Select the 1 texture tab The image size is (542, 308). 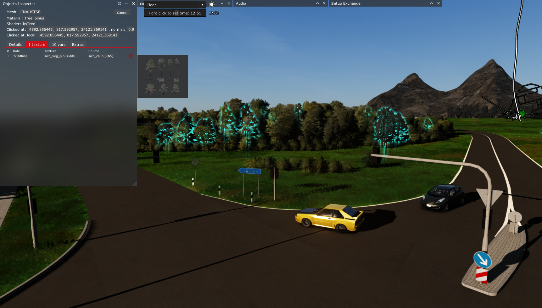click(37, 45)
